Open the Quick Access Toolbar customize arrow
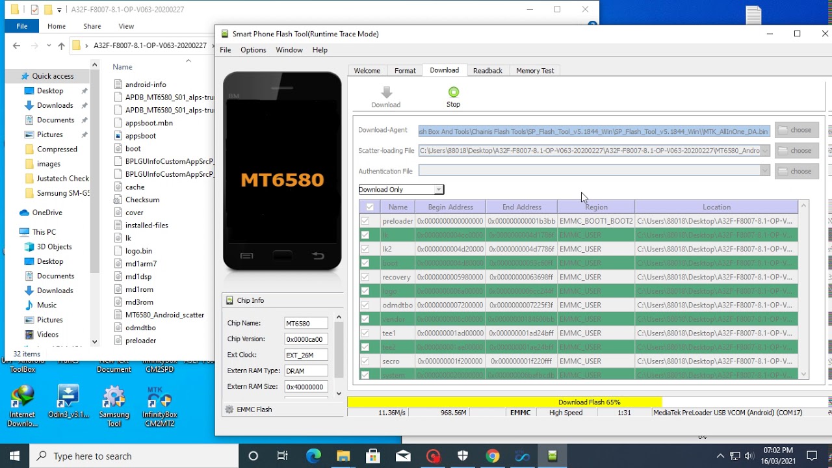The image size is (832, 468). 59,10
